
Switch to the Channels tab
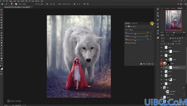pos(167,35)
